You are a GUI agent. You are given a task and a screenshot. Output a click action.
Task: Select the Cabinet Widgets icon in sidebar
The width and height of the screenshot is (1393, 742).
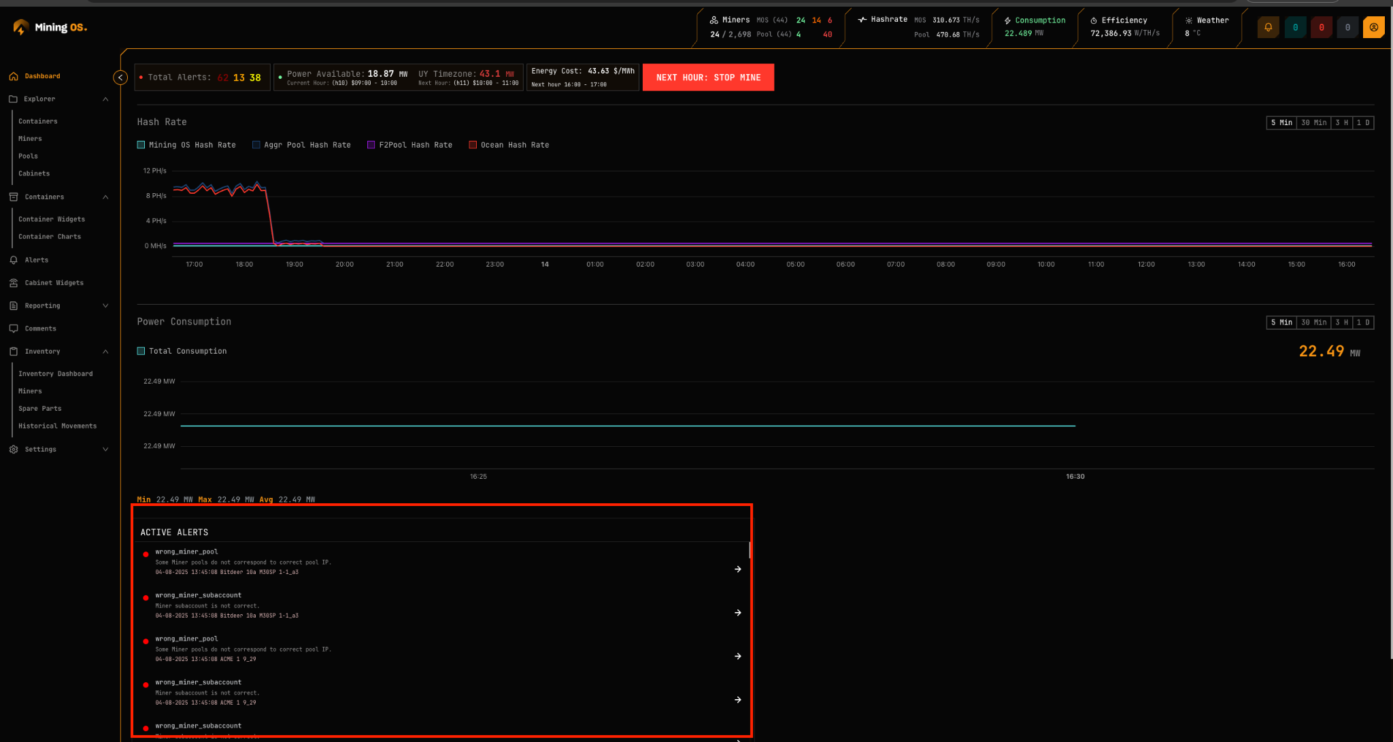pyautogui.click(x=13, y=283)
